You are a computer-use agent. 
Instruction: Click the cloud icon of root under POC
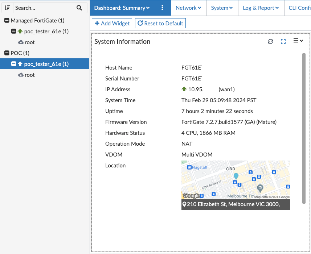21,75
